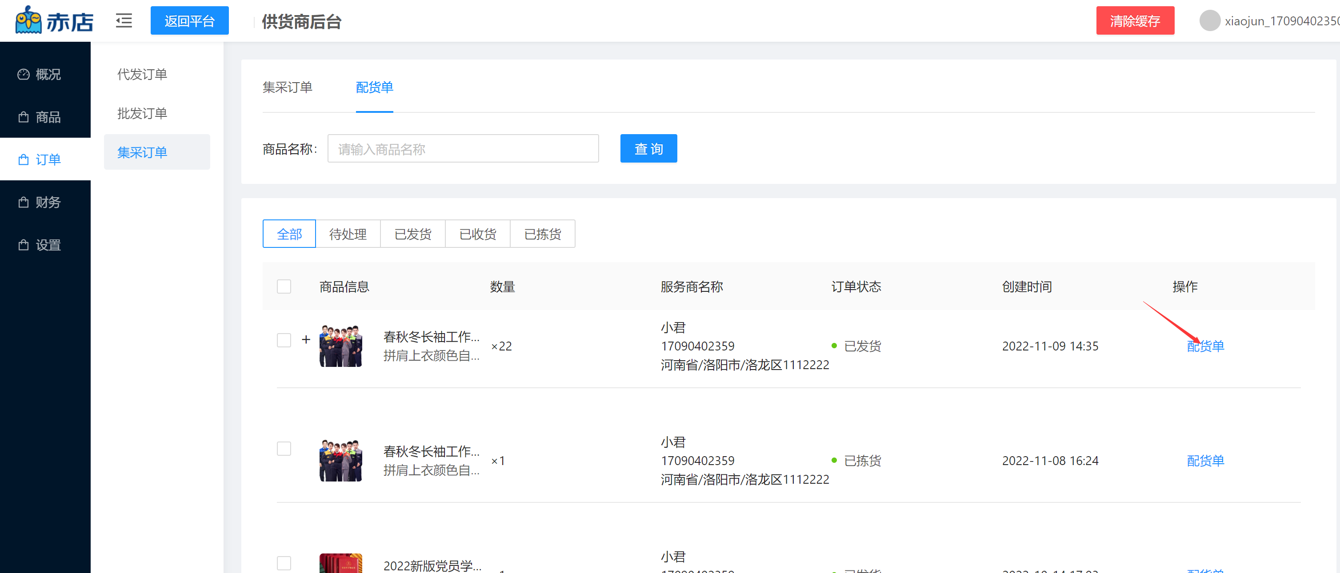Click the 2022-11-09 14:35 timestamp
This screenshot has width=1340, height=573.
point(1050,346)
